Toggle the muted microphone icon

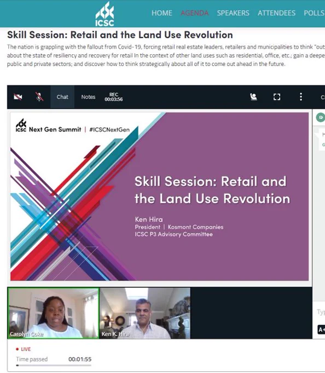point(39,97)
